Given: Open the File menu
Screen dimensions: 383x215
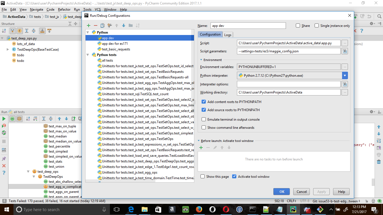Looking at the screenshot, I should tap(4, 10).
